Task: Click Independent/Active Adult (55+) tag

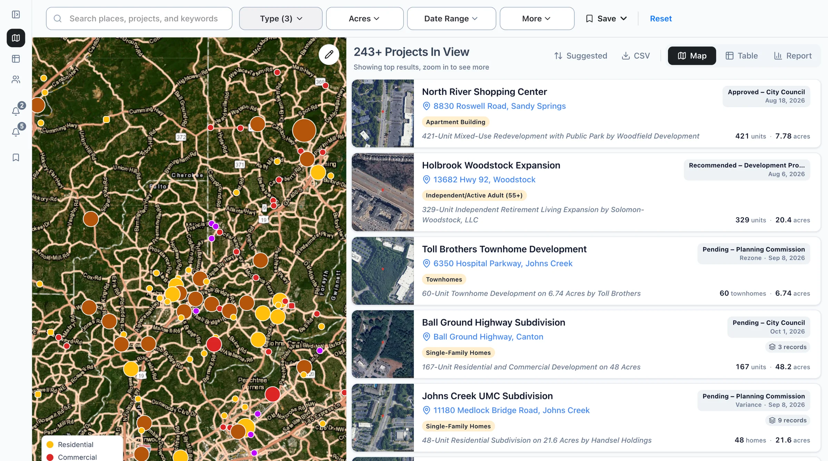Action: 474,195
